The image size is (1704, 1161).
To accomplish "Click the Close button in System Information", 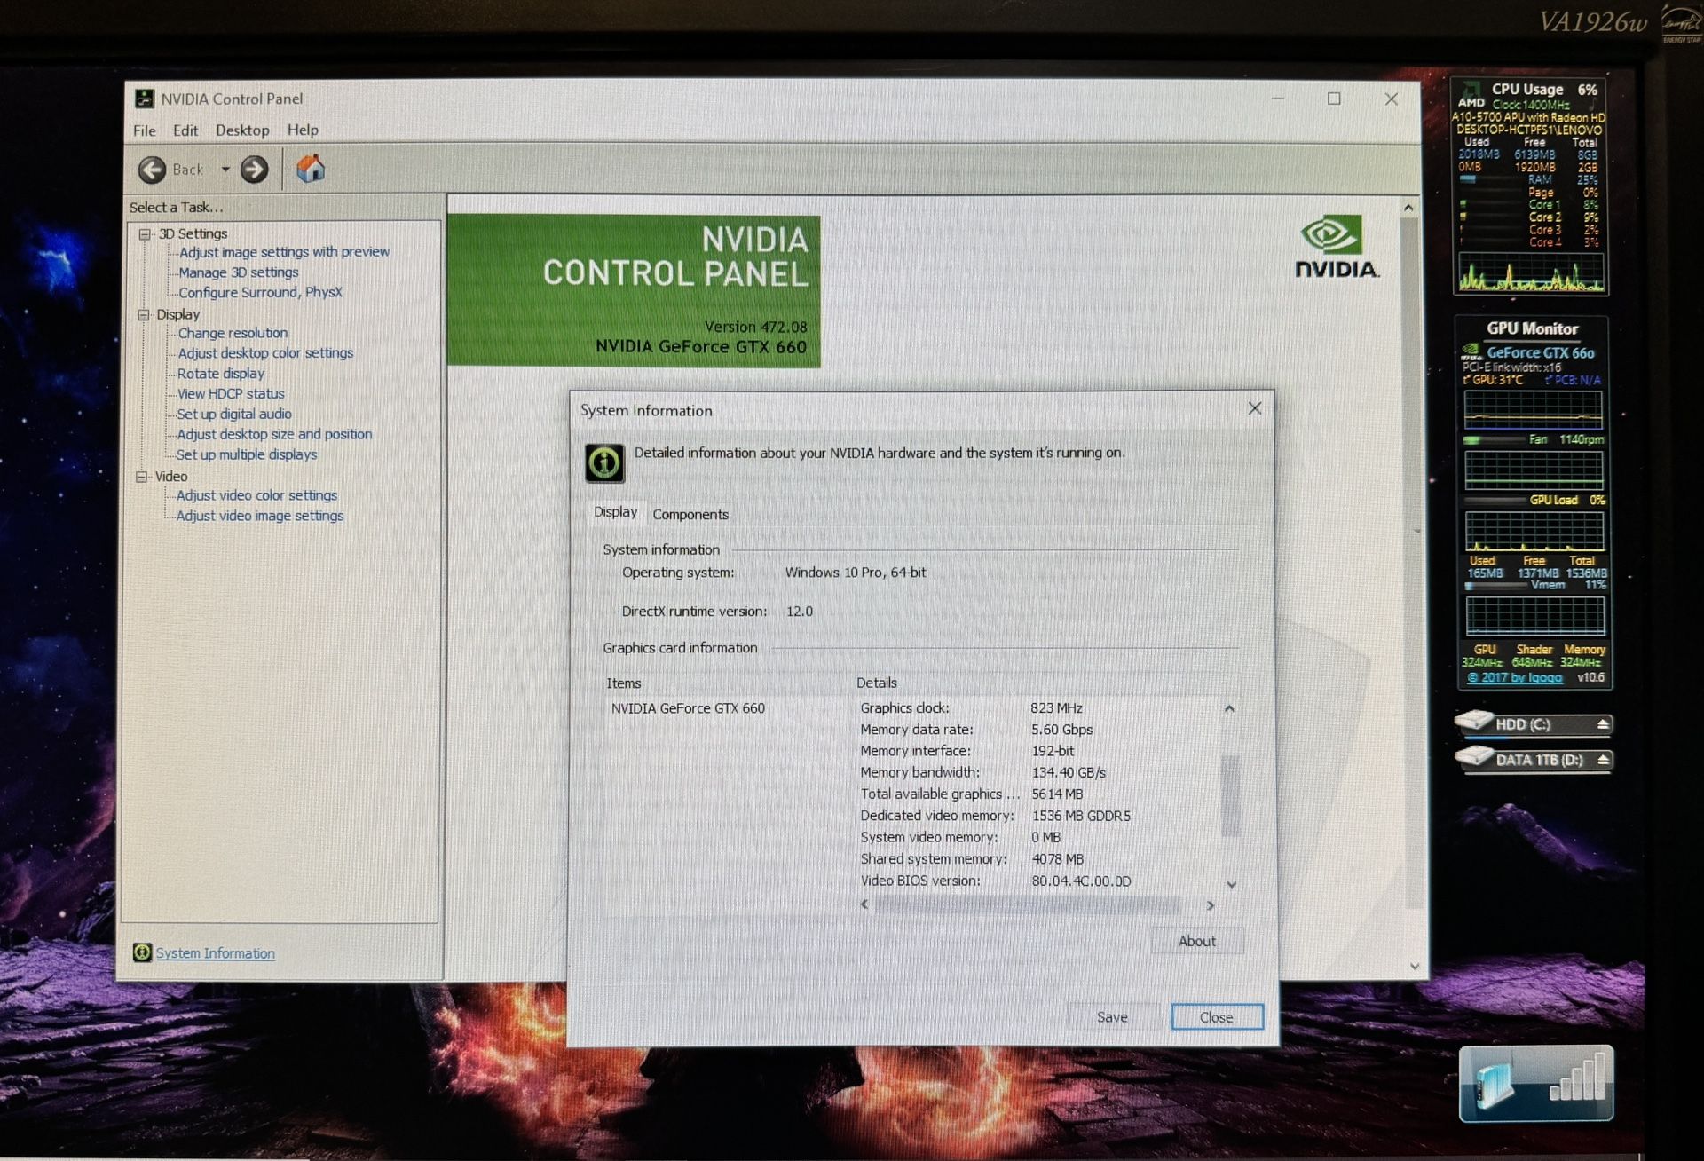I will click(x=1216, y=1017).
